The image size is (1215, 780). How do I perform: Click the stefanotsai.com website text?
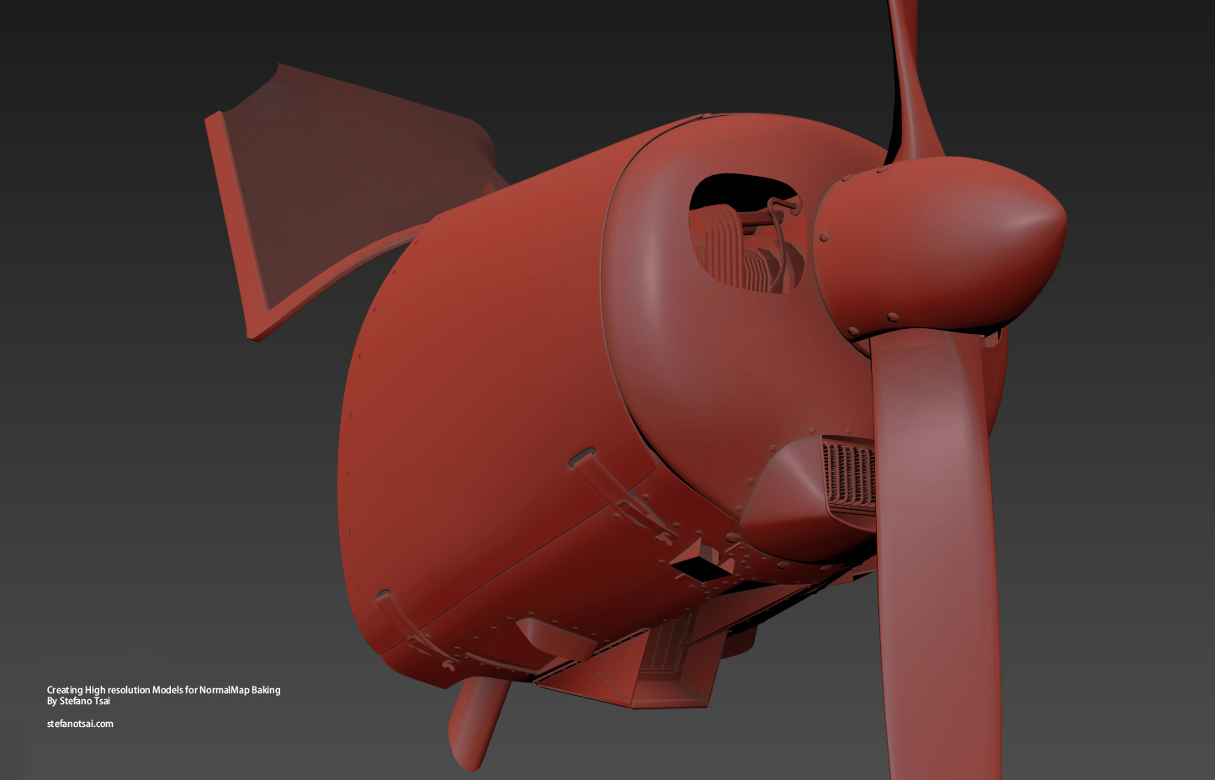coord(80,724)
